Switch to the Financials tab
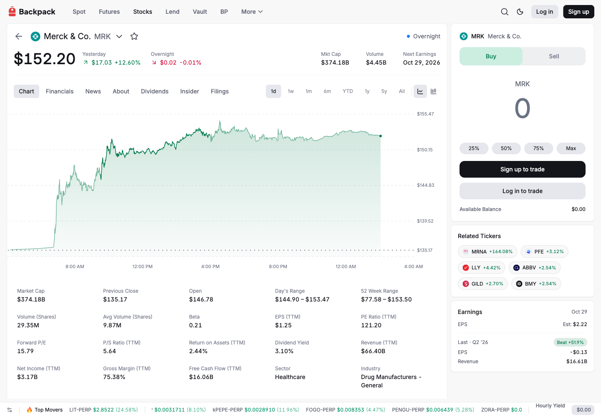 [x=60, y=91]
